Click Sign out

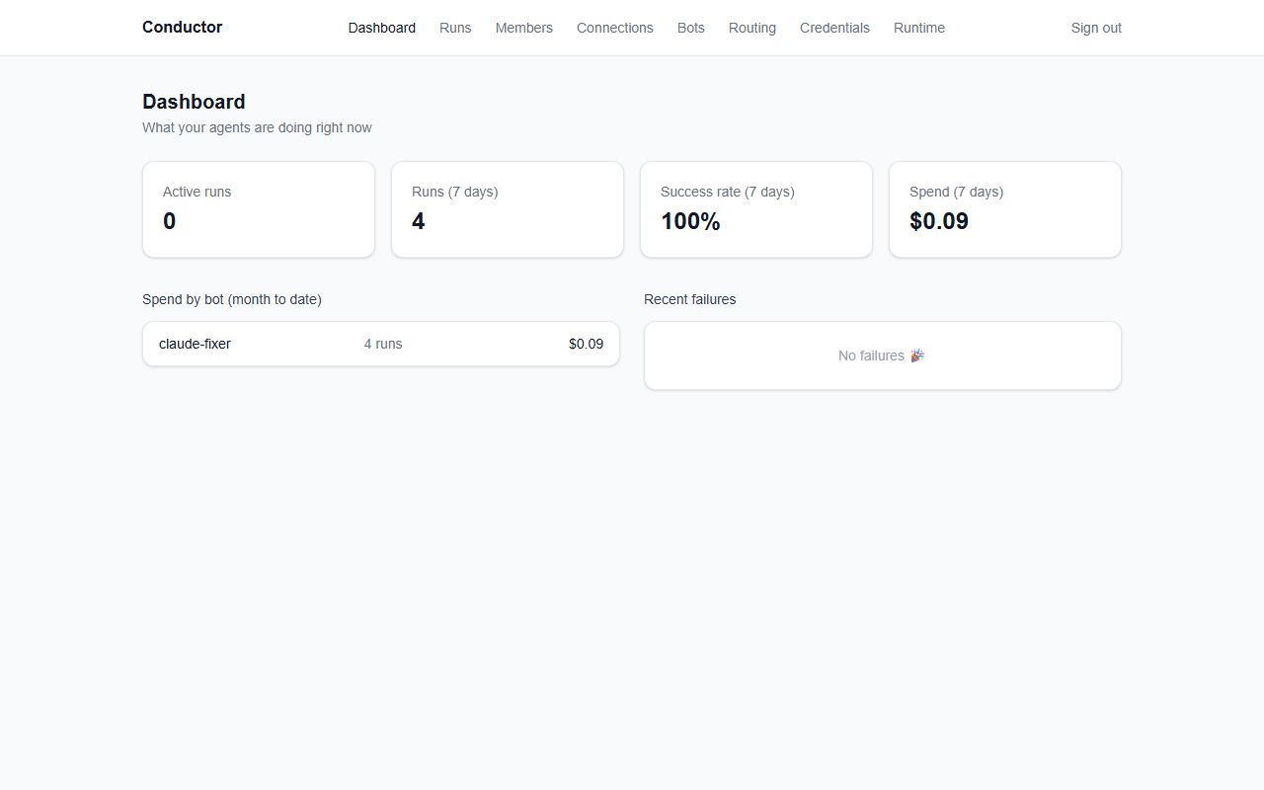[1096, 28]
